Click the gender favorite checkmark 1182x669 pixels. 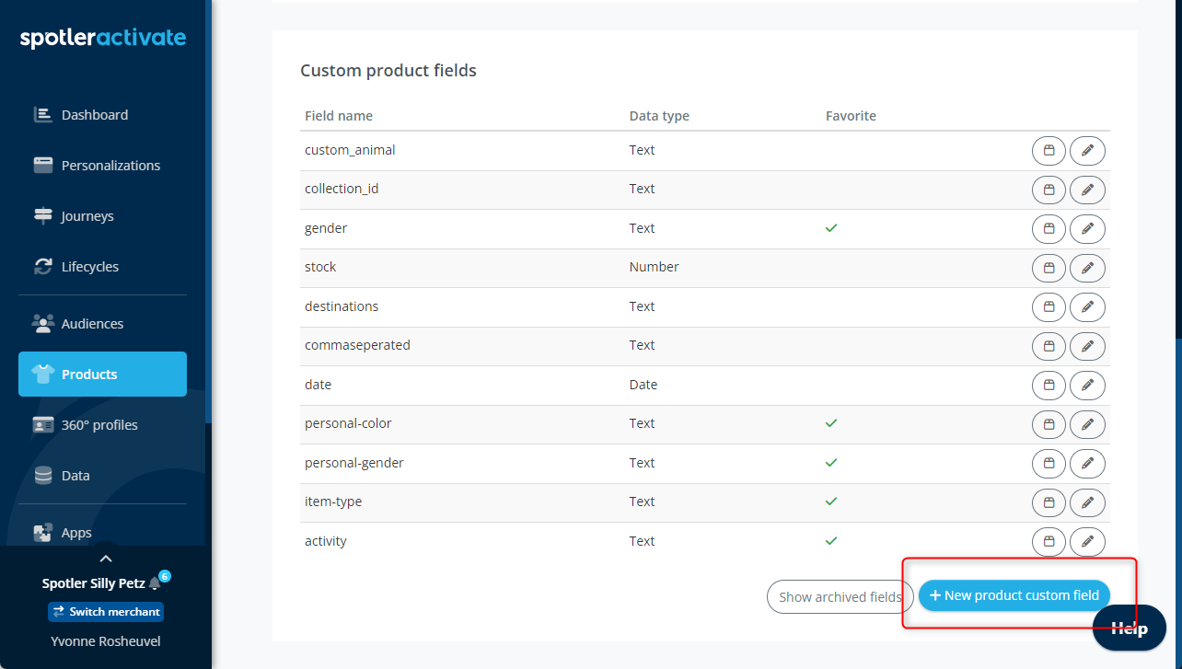(x=831, y=228)
